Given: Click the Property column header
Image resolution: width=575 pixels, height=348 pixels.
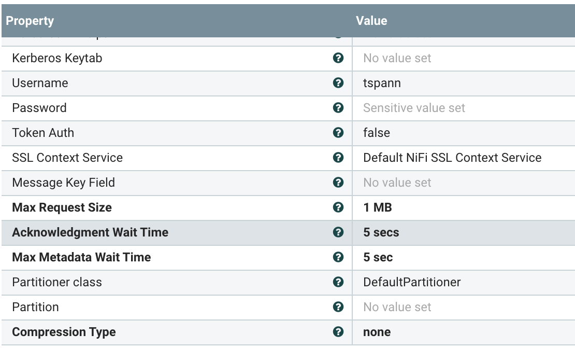Looking at the screenshot, I should click(30, 21).
